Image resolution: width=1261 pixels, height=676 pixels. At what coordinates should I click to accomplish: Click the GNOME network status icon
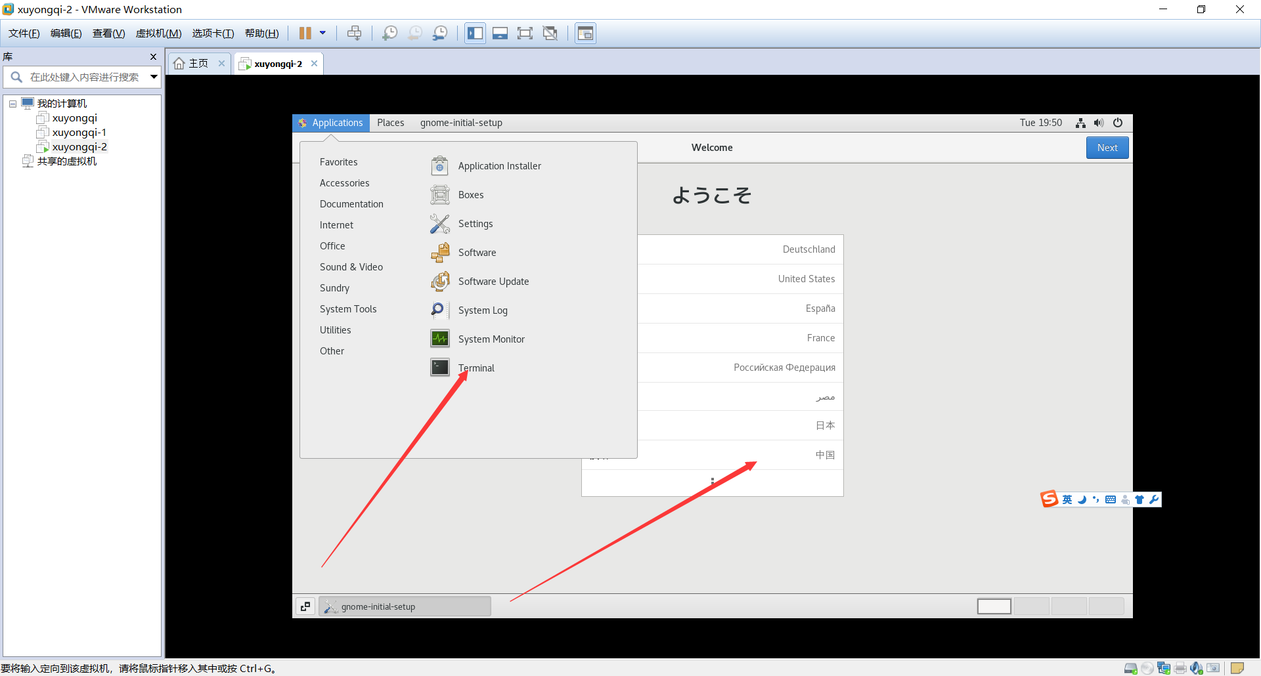point(1080,123)
